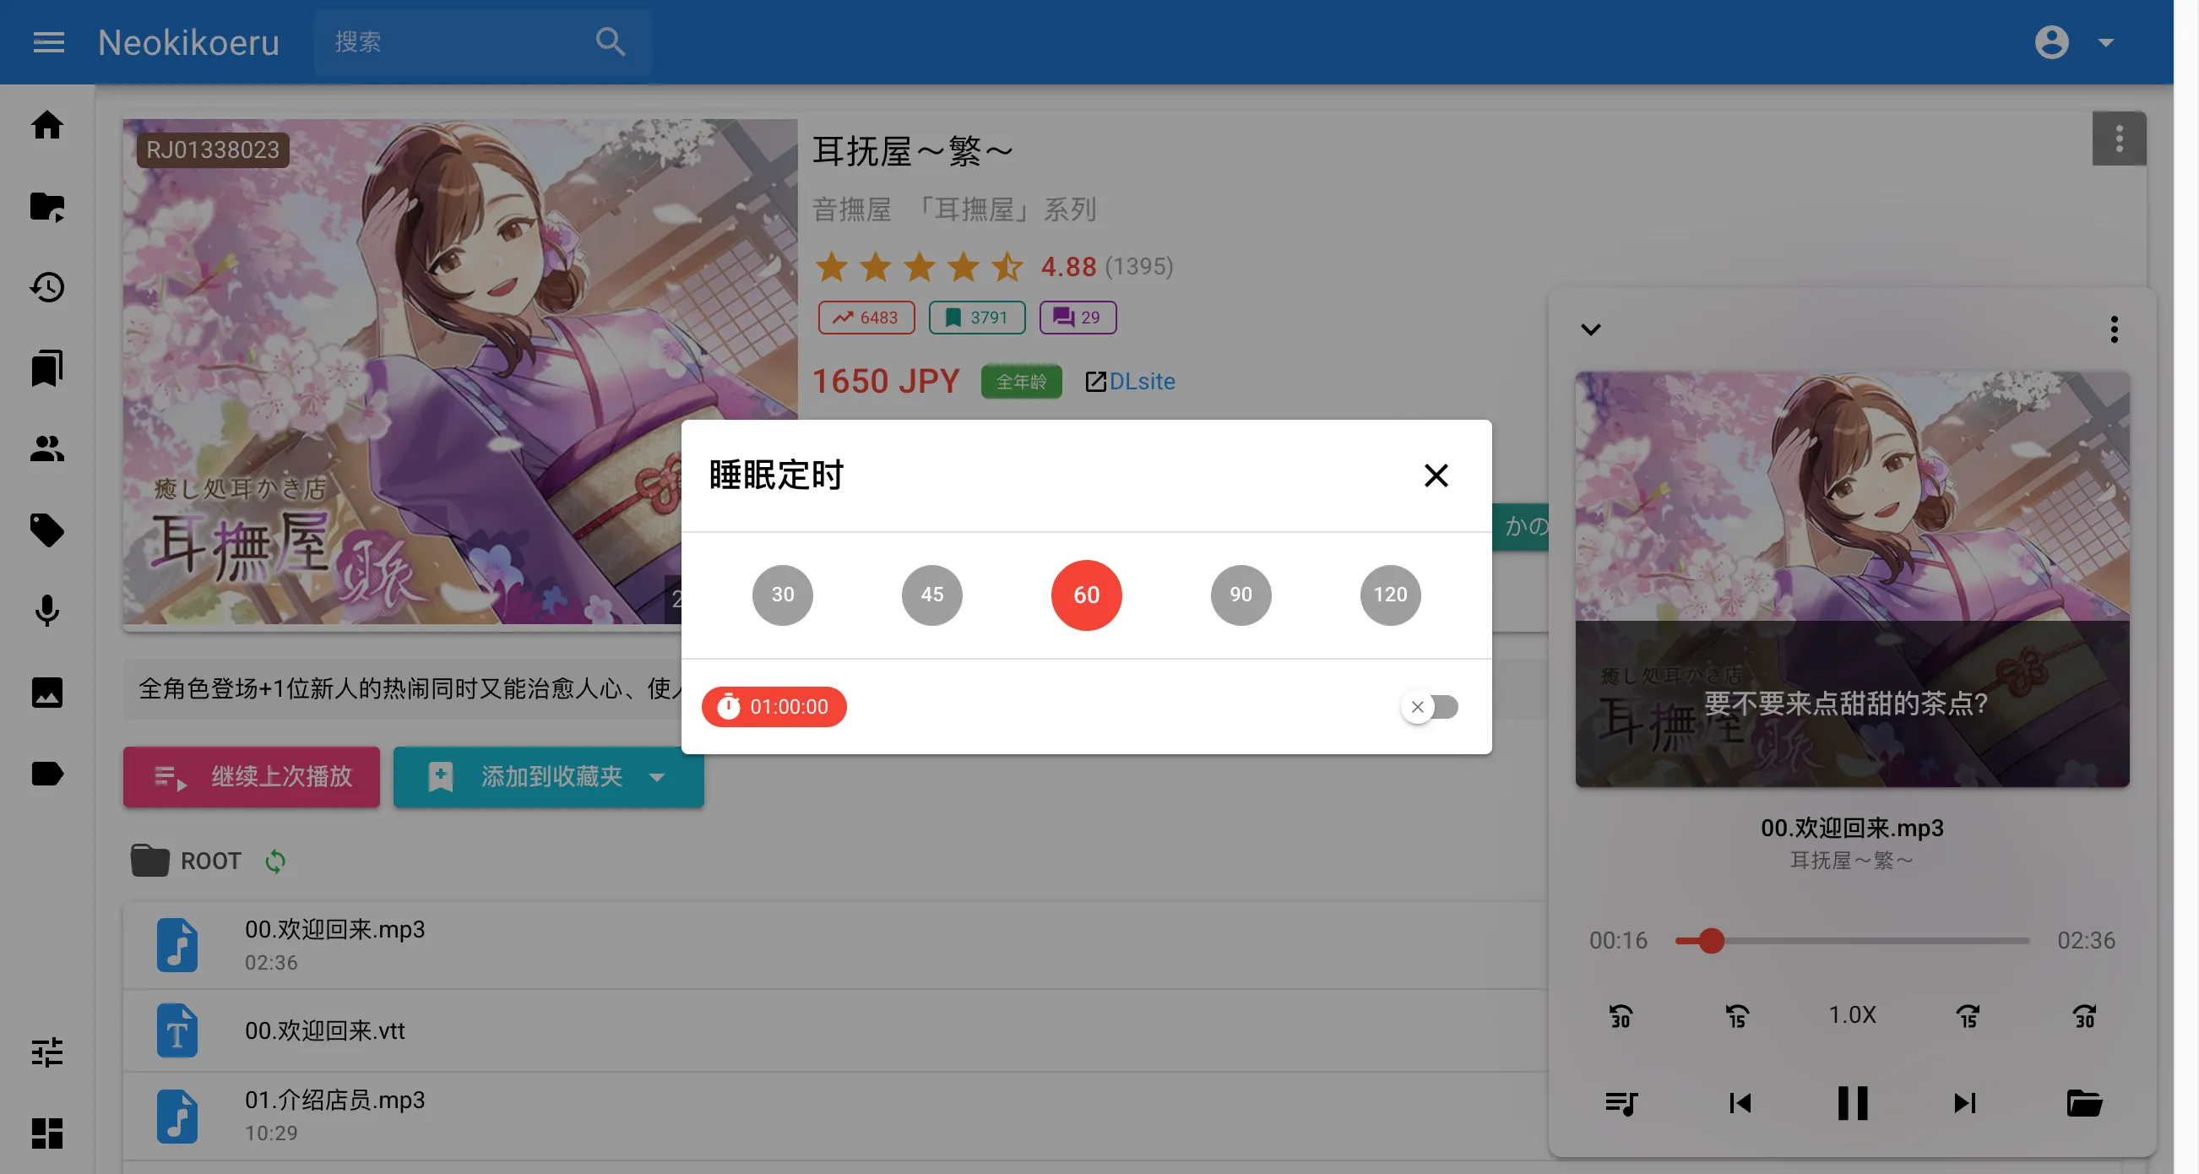Select 60 minute sleep timer
2199x1174 pixels.
[1087, 595]
